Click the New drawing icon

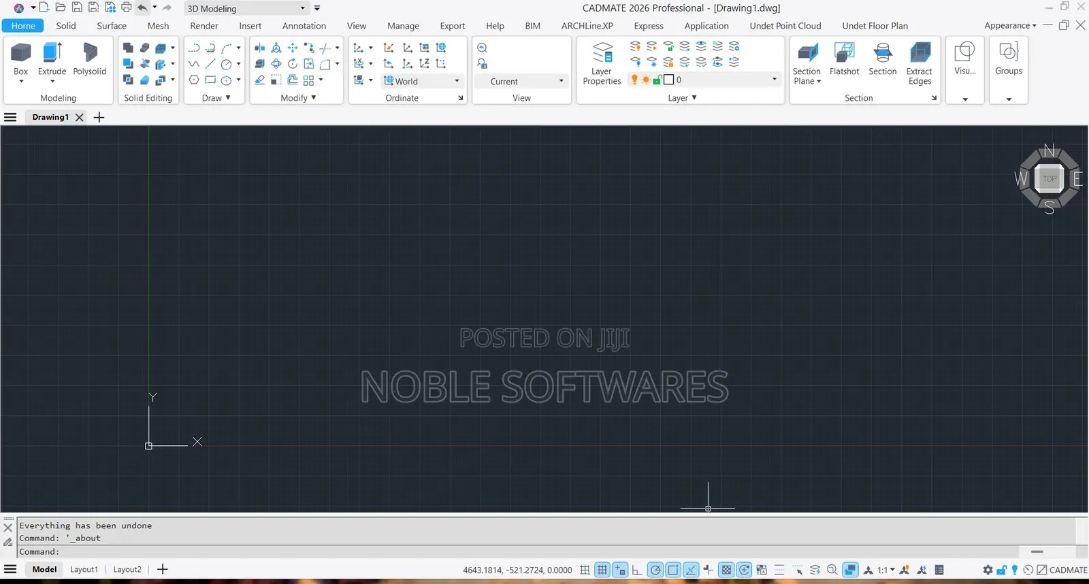click(44, 7)
